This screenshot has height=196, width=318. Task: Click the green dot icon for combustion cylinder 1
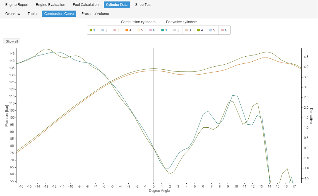(91, 30)
